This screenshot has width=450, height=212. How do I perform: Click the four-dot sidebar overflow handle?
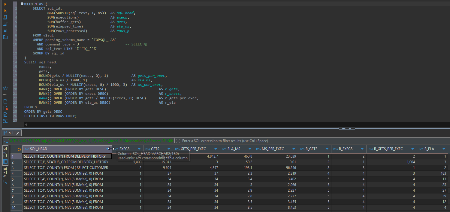(x=5, y=95)
